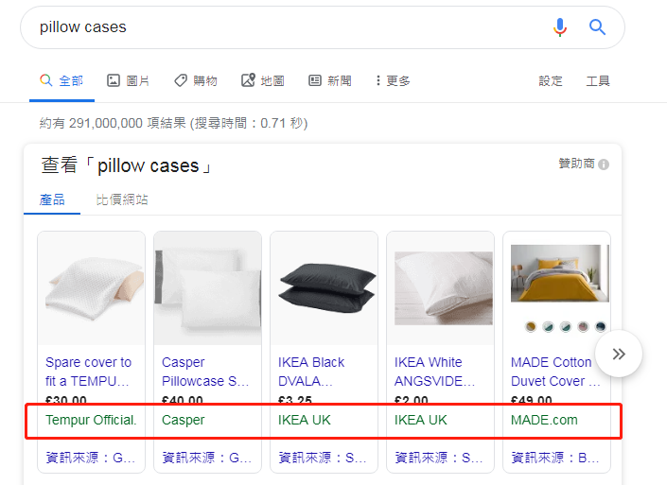Select the 新聞 news tab
The width and height of the screenshot is (667, 485).
pyautogui.click(x=330, y=81)
